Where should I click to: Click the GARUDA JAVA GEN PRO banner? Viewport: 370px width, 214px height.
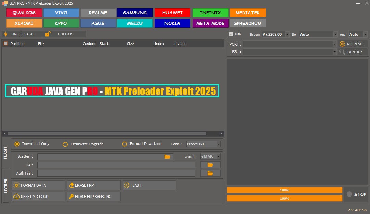coord(112,91)
